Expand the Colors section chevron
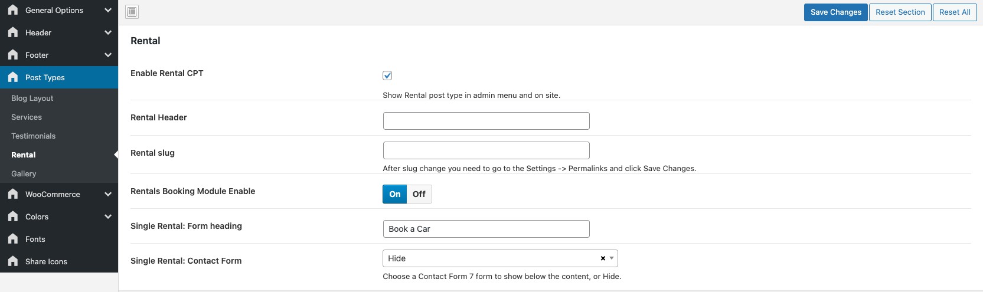The image size is (983, 292). (x=108, y=216)
